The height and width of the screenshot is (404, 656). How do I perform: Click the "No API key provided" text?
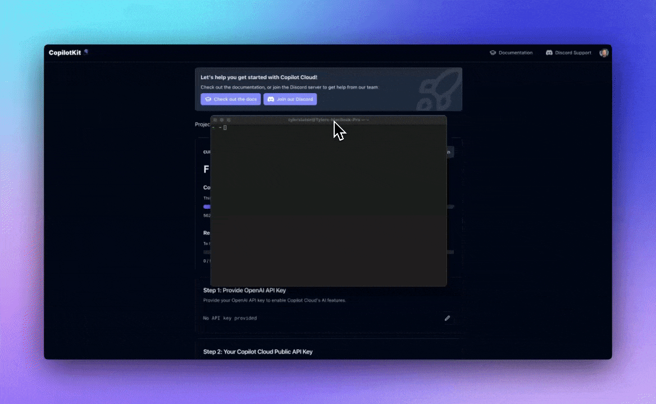(x=230, y=318)
